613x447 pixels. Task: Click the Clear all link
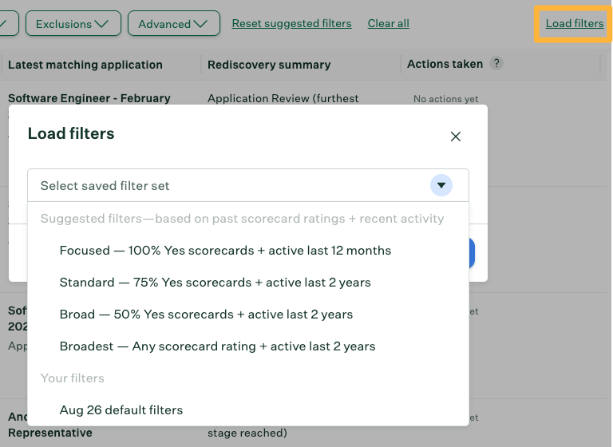[x=388, y=23]
